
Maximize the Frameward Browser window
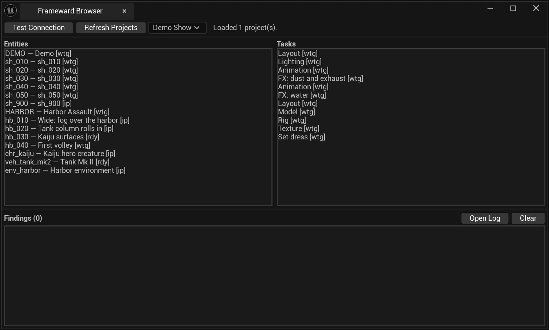(x=513, y=8)
